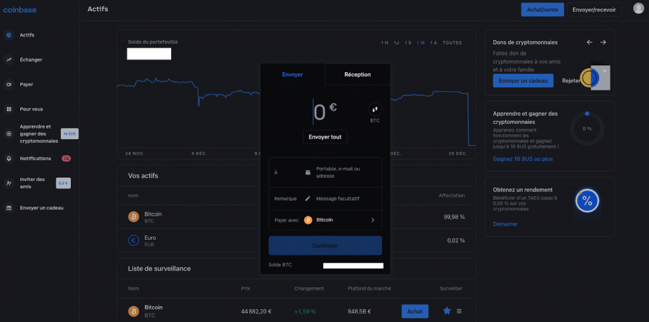The width and height of the screenshot is (649, 322).
Task: Click the Envoyer un cadeau gift icon
Action: [x=9, y=208]
